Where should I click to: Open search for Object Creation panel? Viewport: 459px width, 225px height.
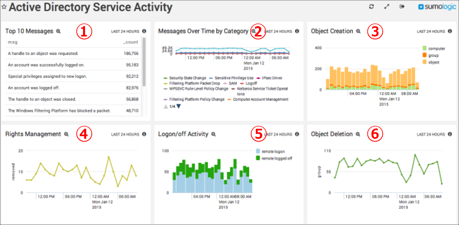coord(358,31)
